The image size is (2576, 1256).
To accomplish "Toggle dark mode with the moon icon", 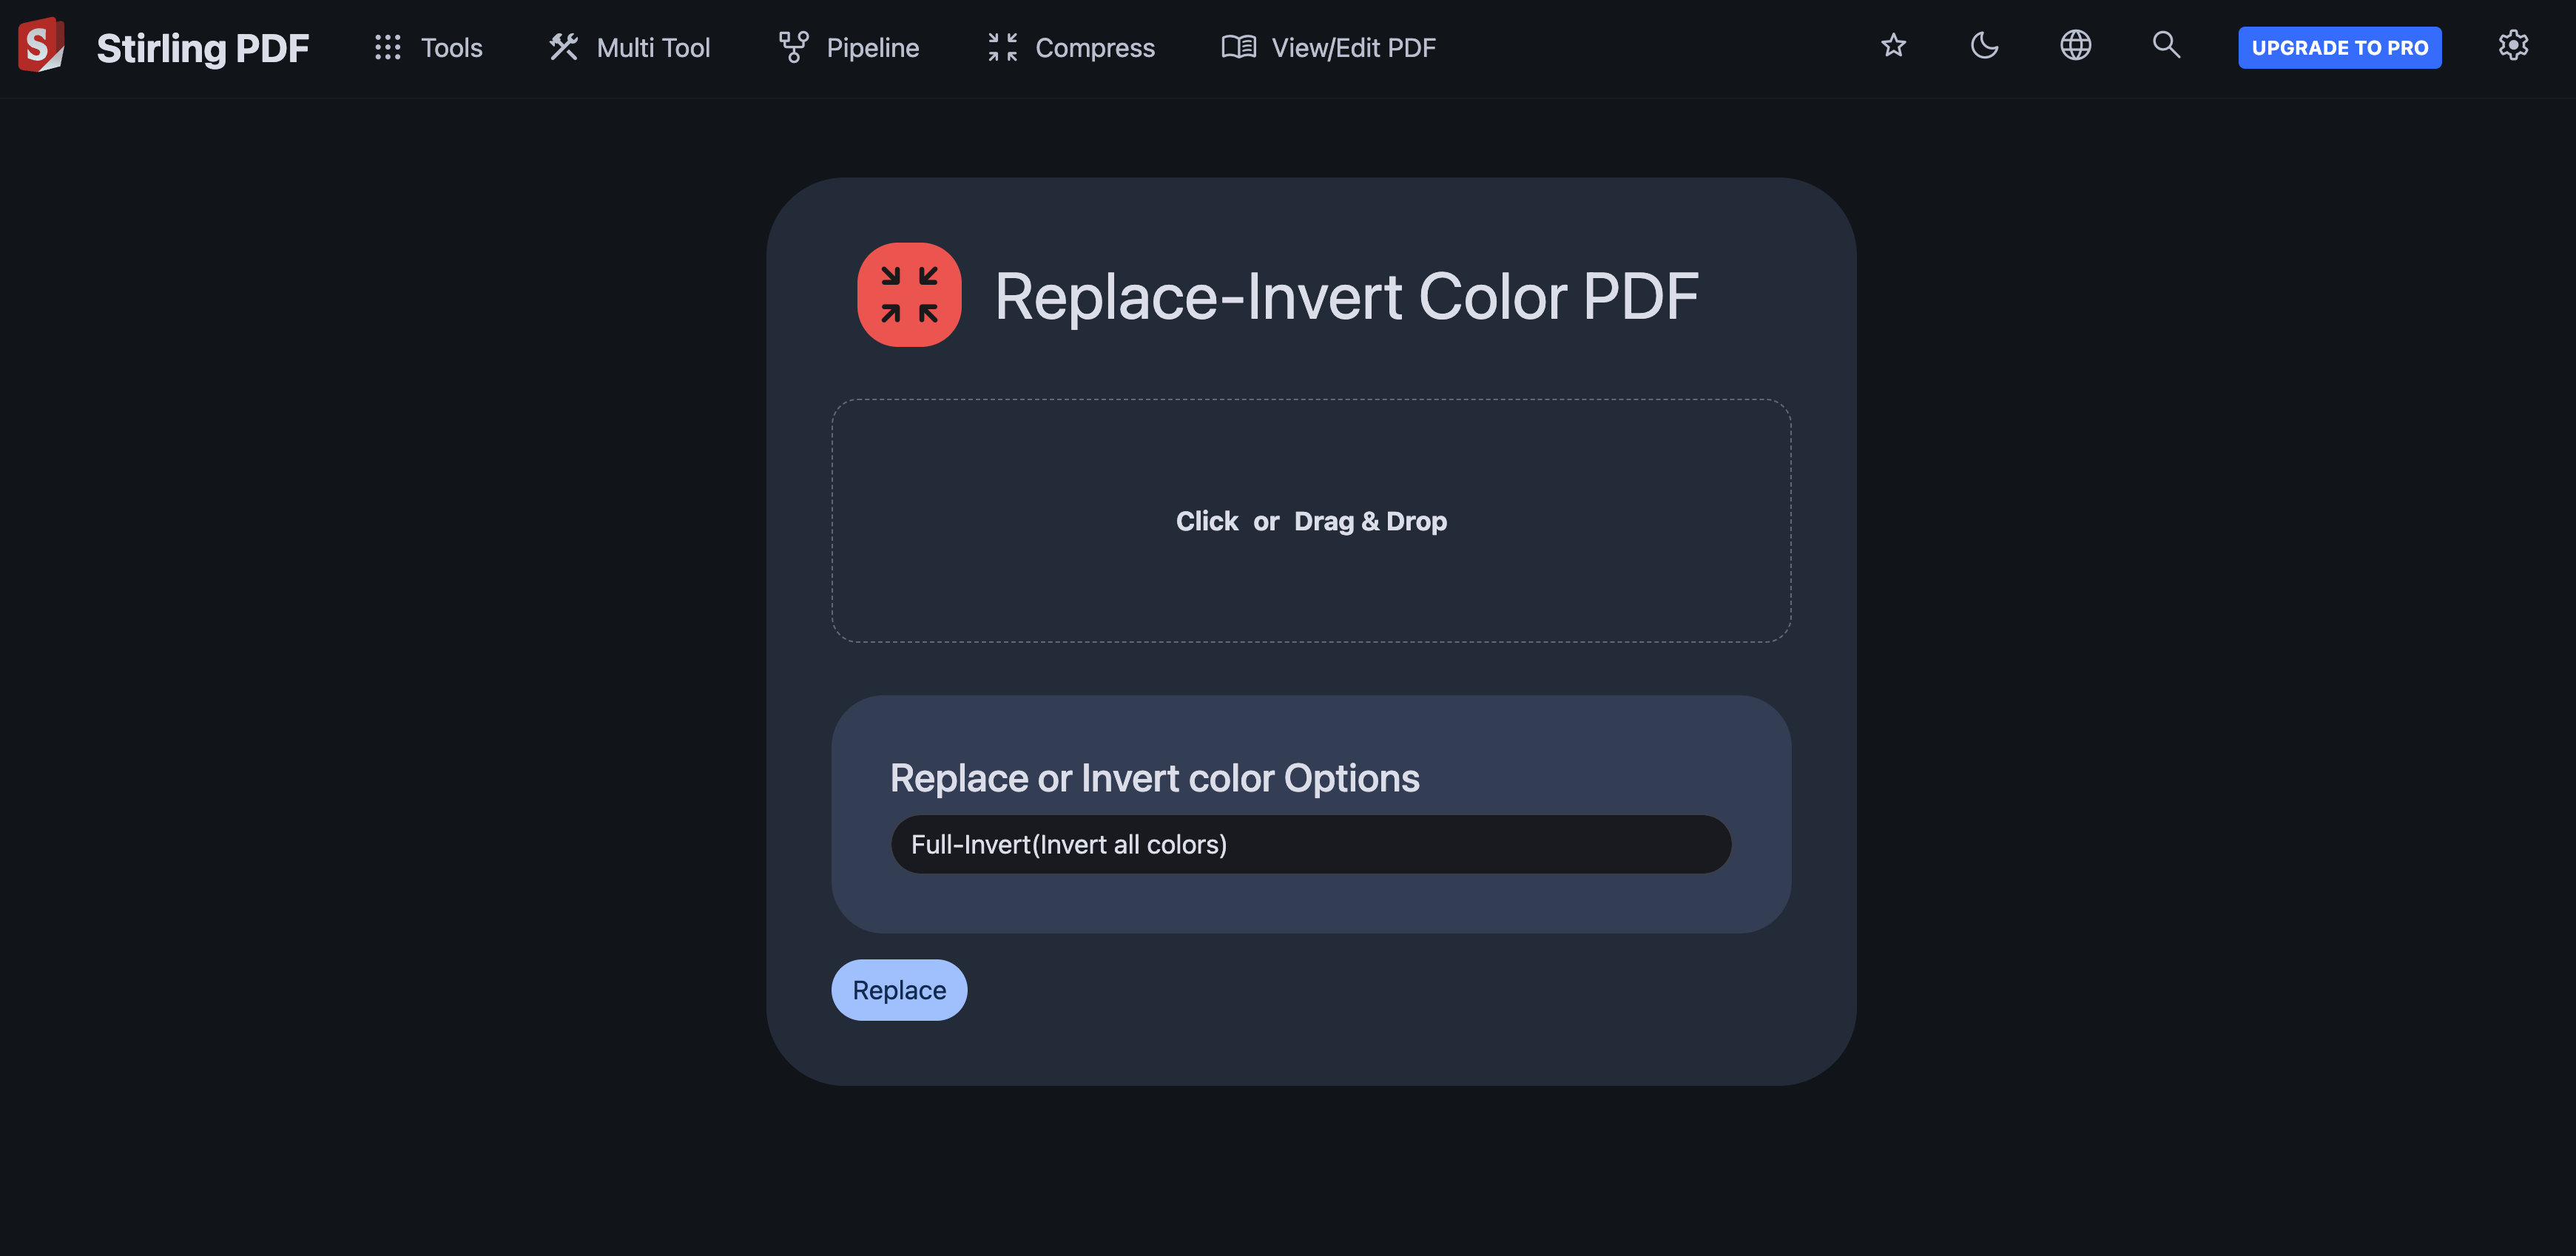I will (1984, 46).
